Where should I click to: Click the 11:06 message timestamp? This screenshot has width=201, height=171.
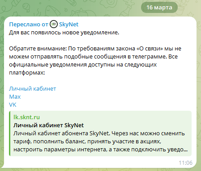186,163
